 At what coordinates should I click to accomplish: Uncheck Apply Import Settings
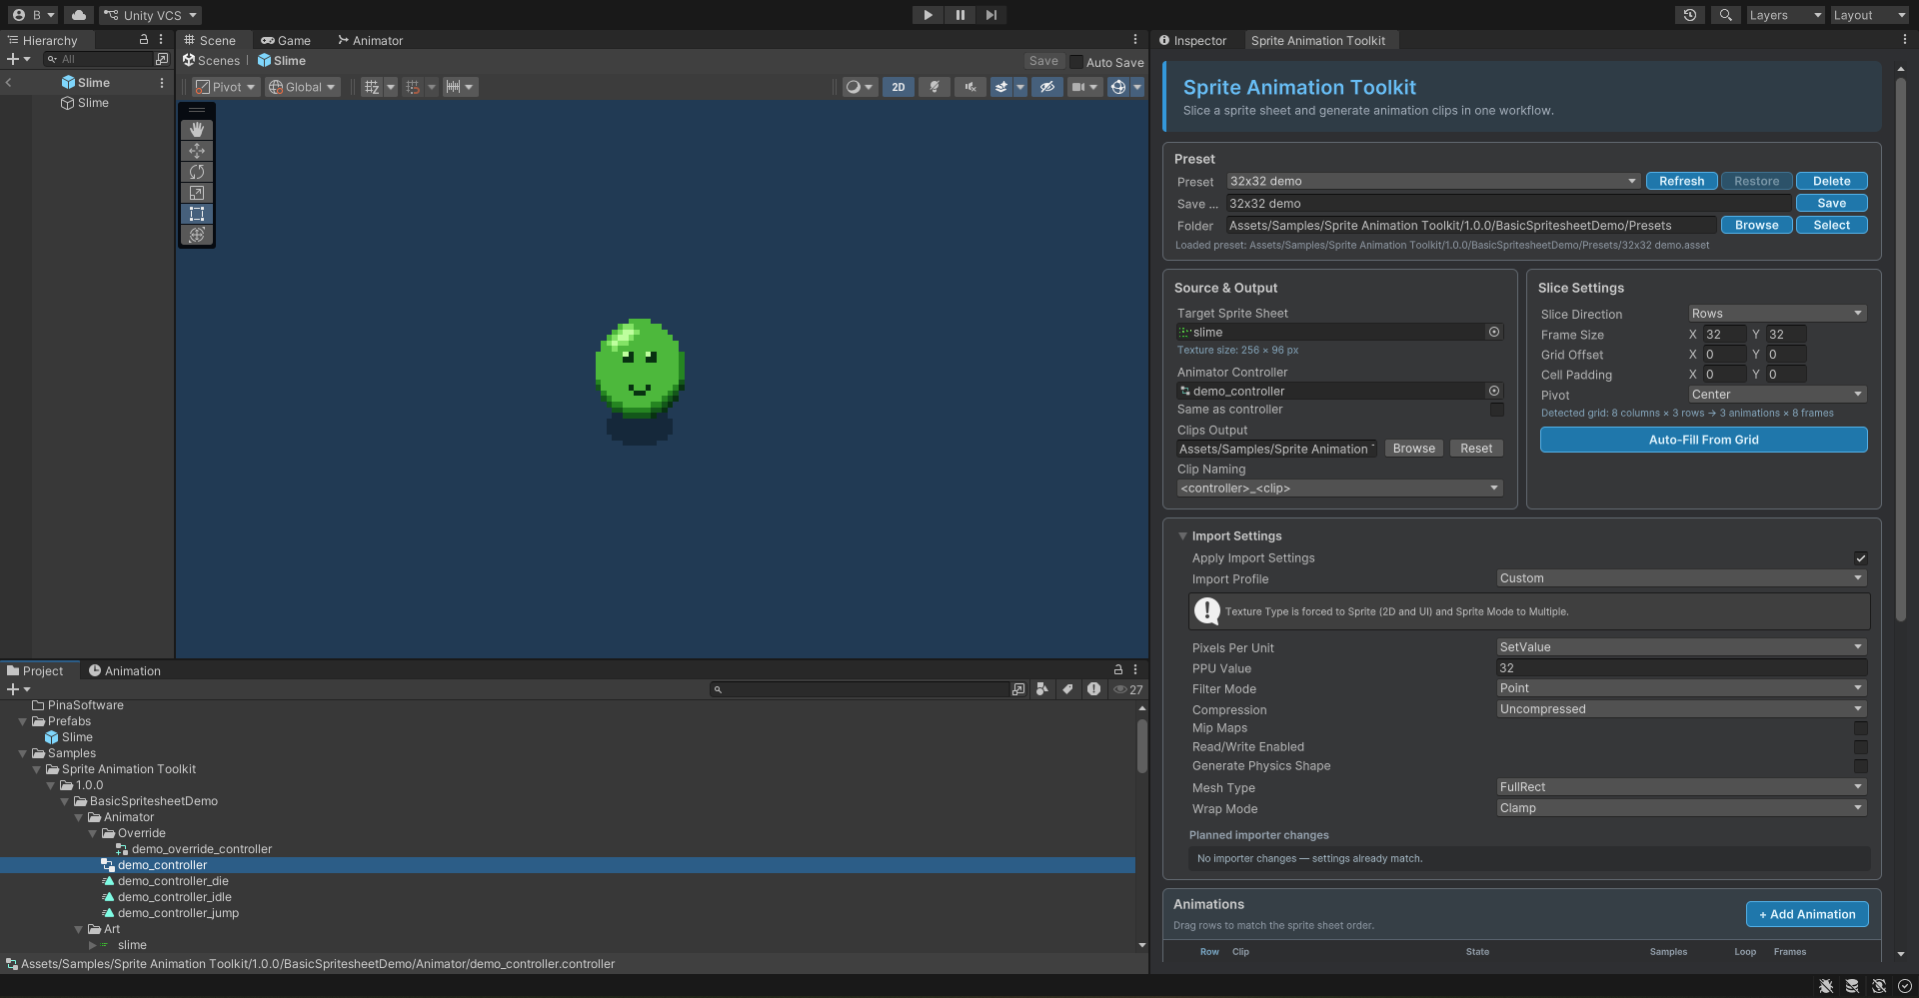(1860, 558)
